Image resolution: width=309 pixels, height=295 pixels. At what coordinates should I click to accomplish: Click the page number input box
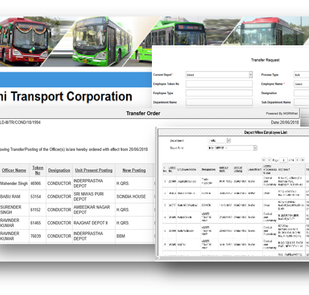284,160
